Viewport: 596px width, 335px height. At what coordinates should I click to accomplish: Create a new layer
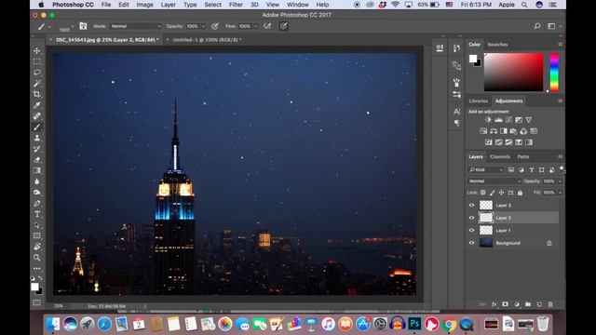coord(539,304)
